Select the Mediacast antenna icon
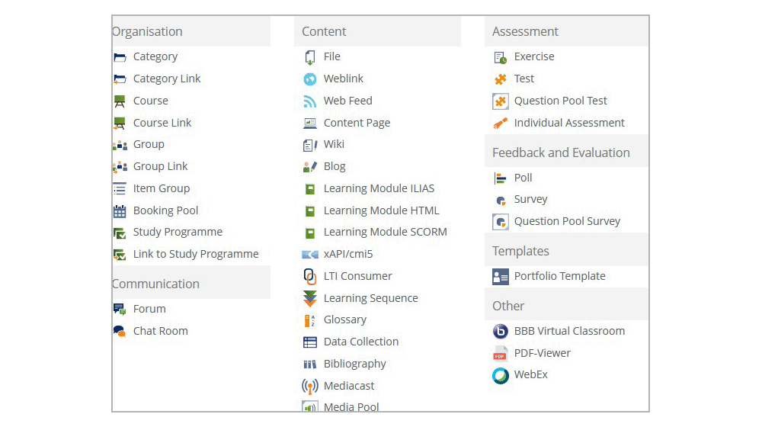Viewport: 762px width, 427px height. [309, 386]
